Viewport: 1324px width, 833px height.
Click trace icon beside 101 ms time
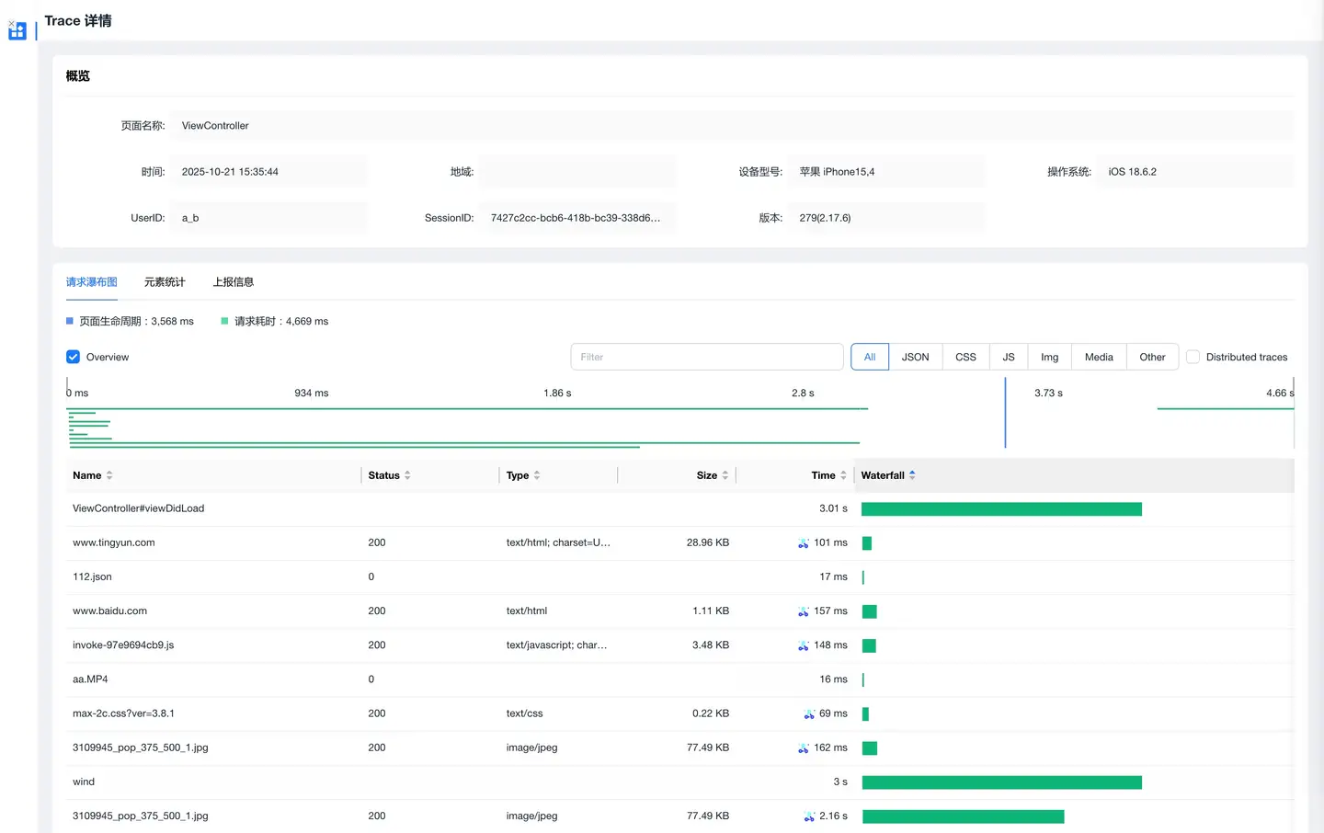tap(803, 543)
